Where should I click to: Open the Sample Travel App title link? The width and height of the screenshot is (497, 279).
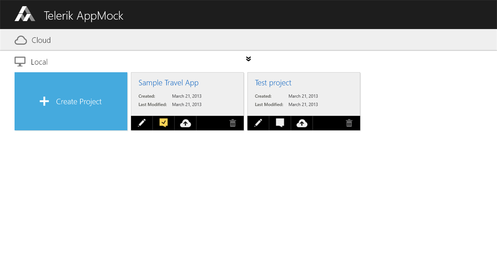[168, 83]
